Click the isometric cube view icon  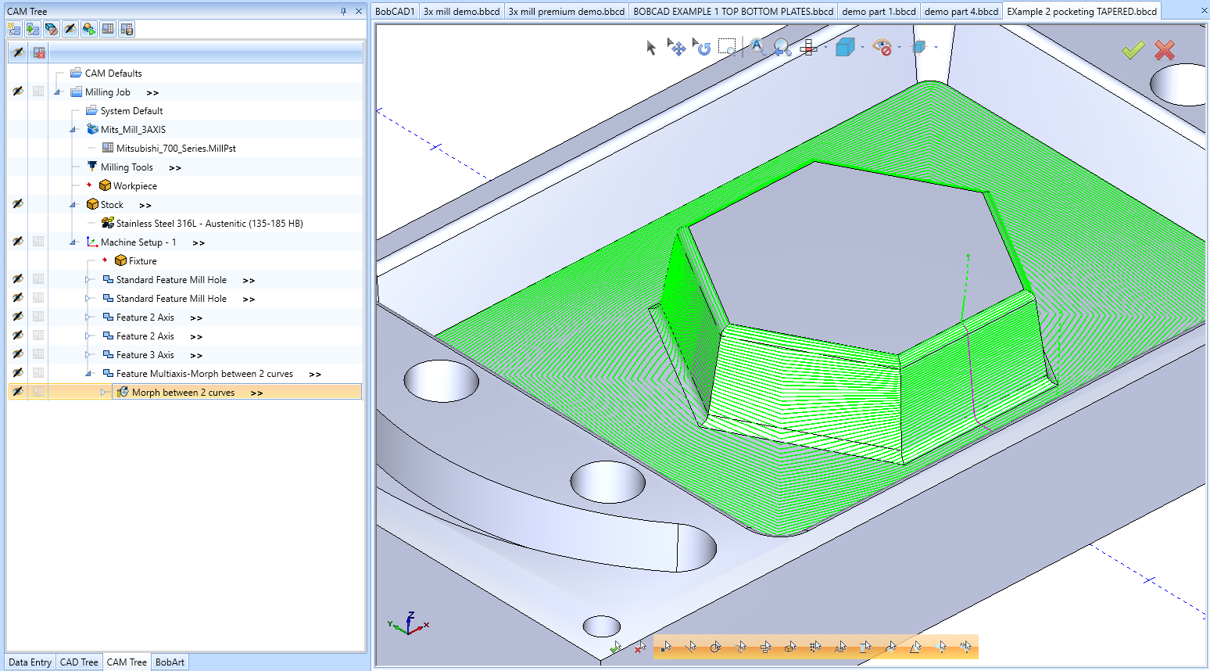[x=847, y=48]
